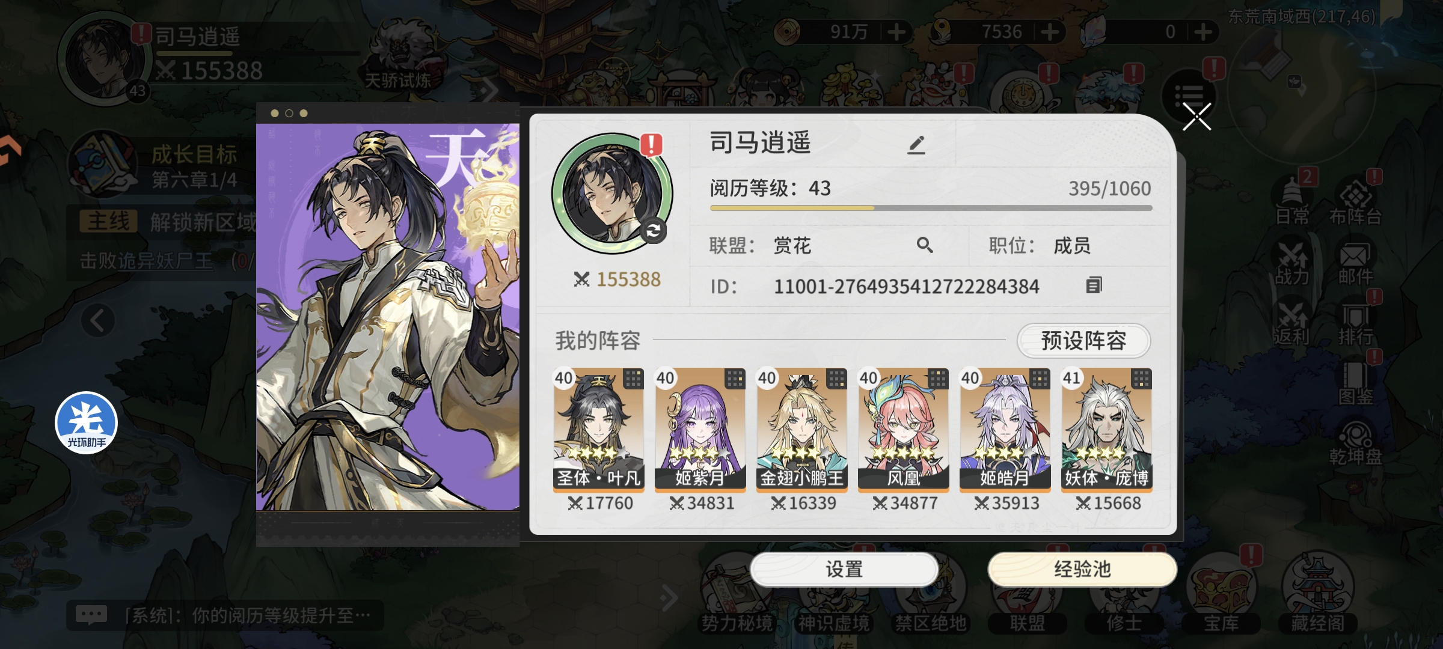1443x649 pixels.
Task: Swap avatar using the refresh icon
Action: 653,231
